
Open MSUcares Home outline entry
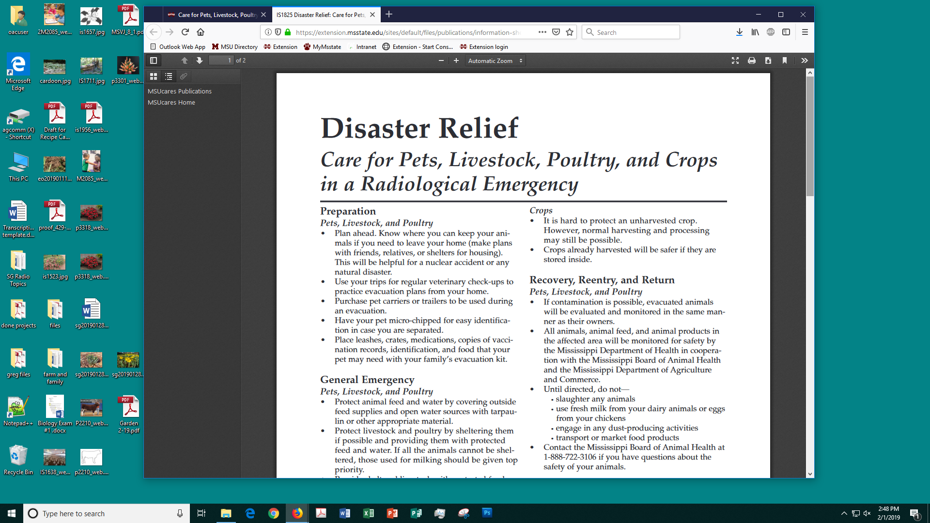pos(171,102)
